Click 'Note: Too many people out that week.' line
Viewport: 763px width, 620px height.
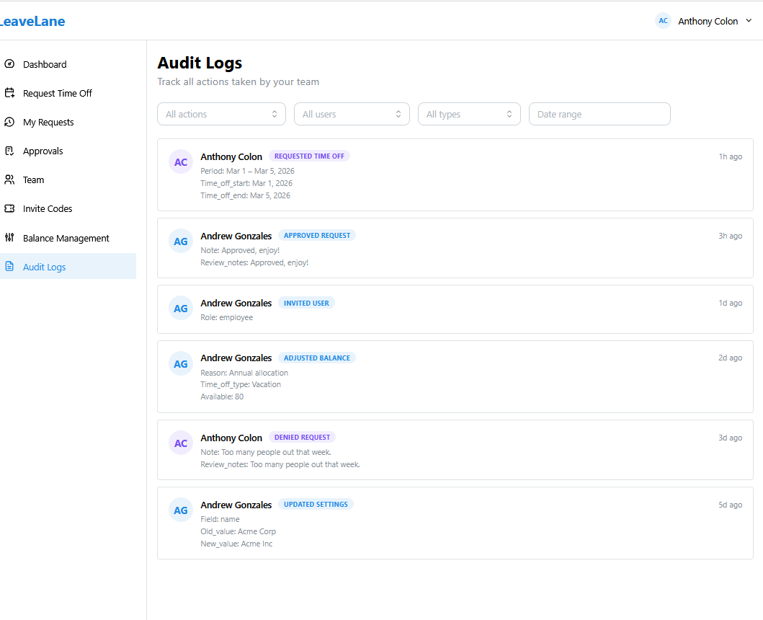(x=266, y=452)
